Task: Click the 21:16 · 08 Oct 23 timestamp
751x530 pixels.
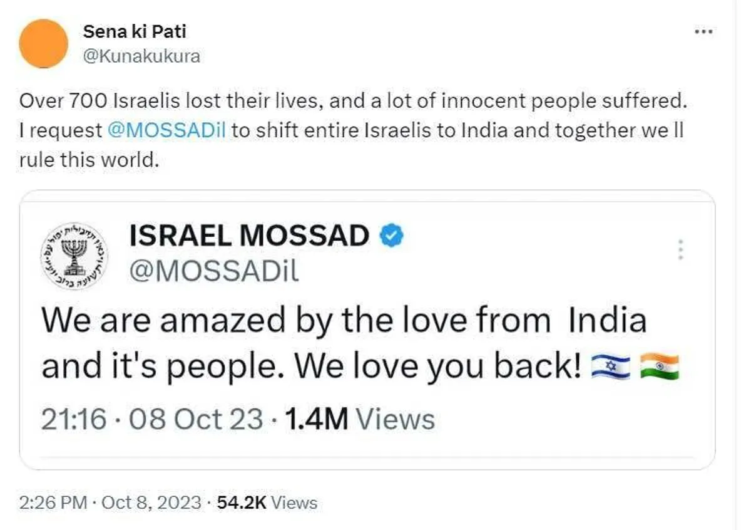Action: point(152,419)
